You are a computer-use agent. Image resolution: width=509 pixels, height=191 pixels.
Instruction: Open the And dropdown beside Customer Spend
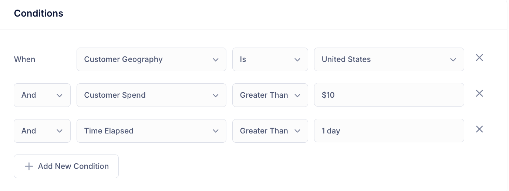[x=42, y=95]
